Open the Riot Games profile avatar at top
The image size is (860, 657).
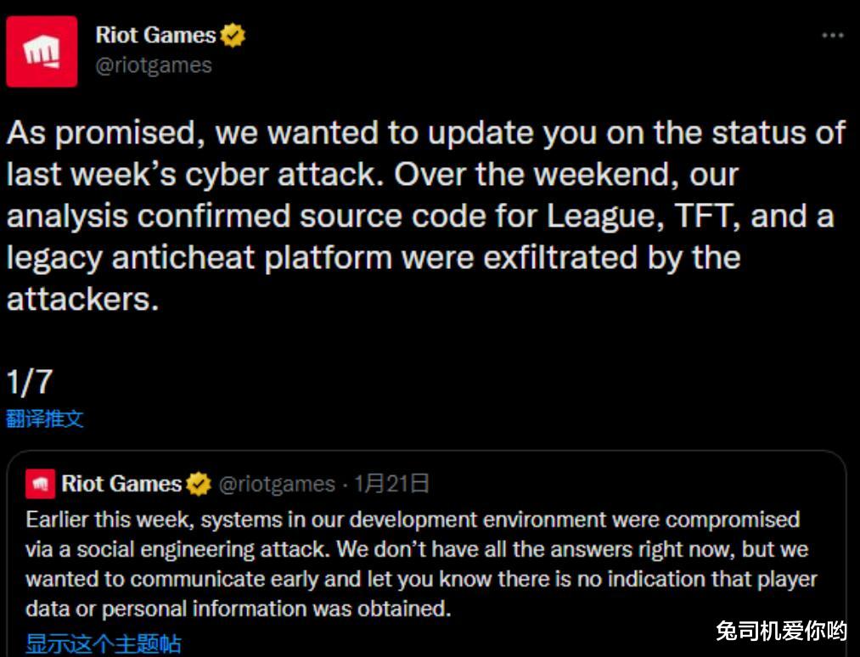pyautogui.click(x=42, y=52)
